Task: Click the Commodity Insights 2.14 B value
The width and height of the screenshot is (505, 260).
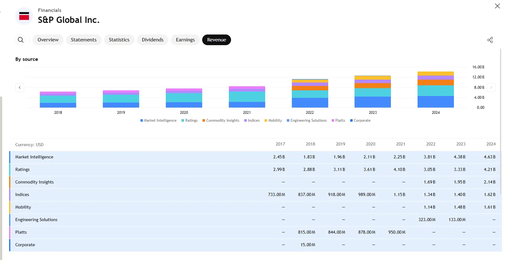Action: pos(490,182)
